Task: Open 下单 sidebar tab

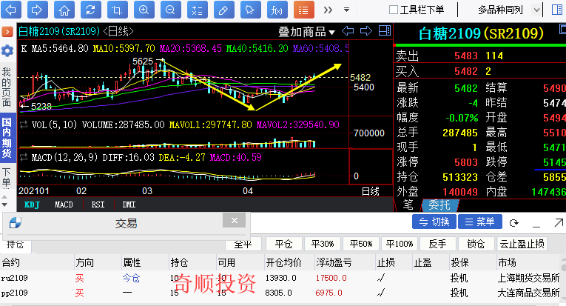Action: tap(7, 177)
